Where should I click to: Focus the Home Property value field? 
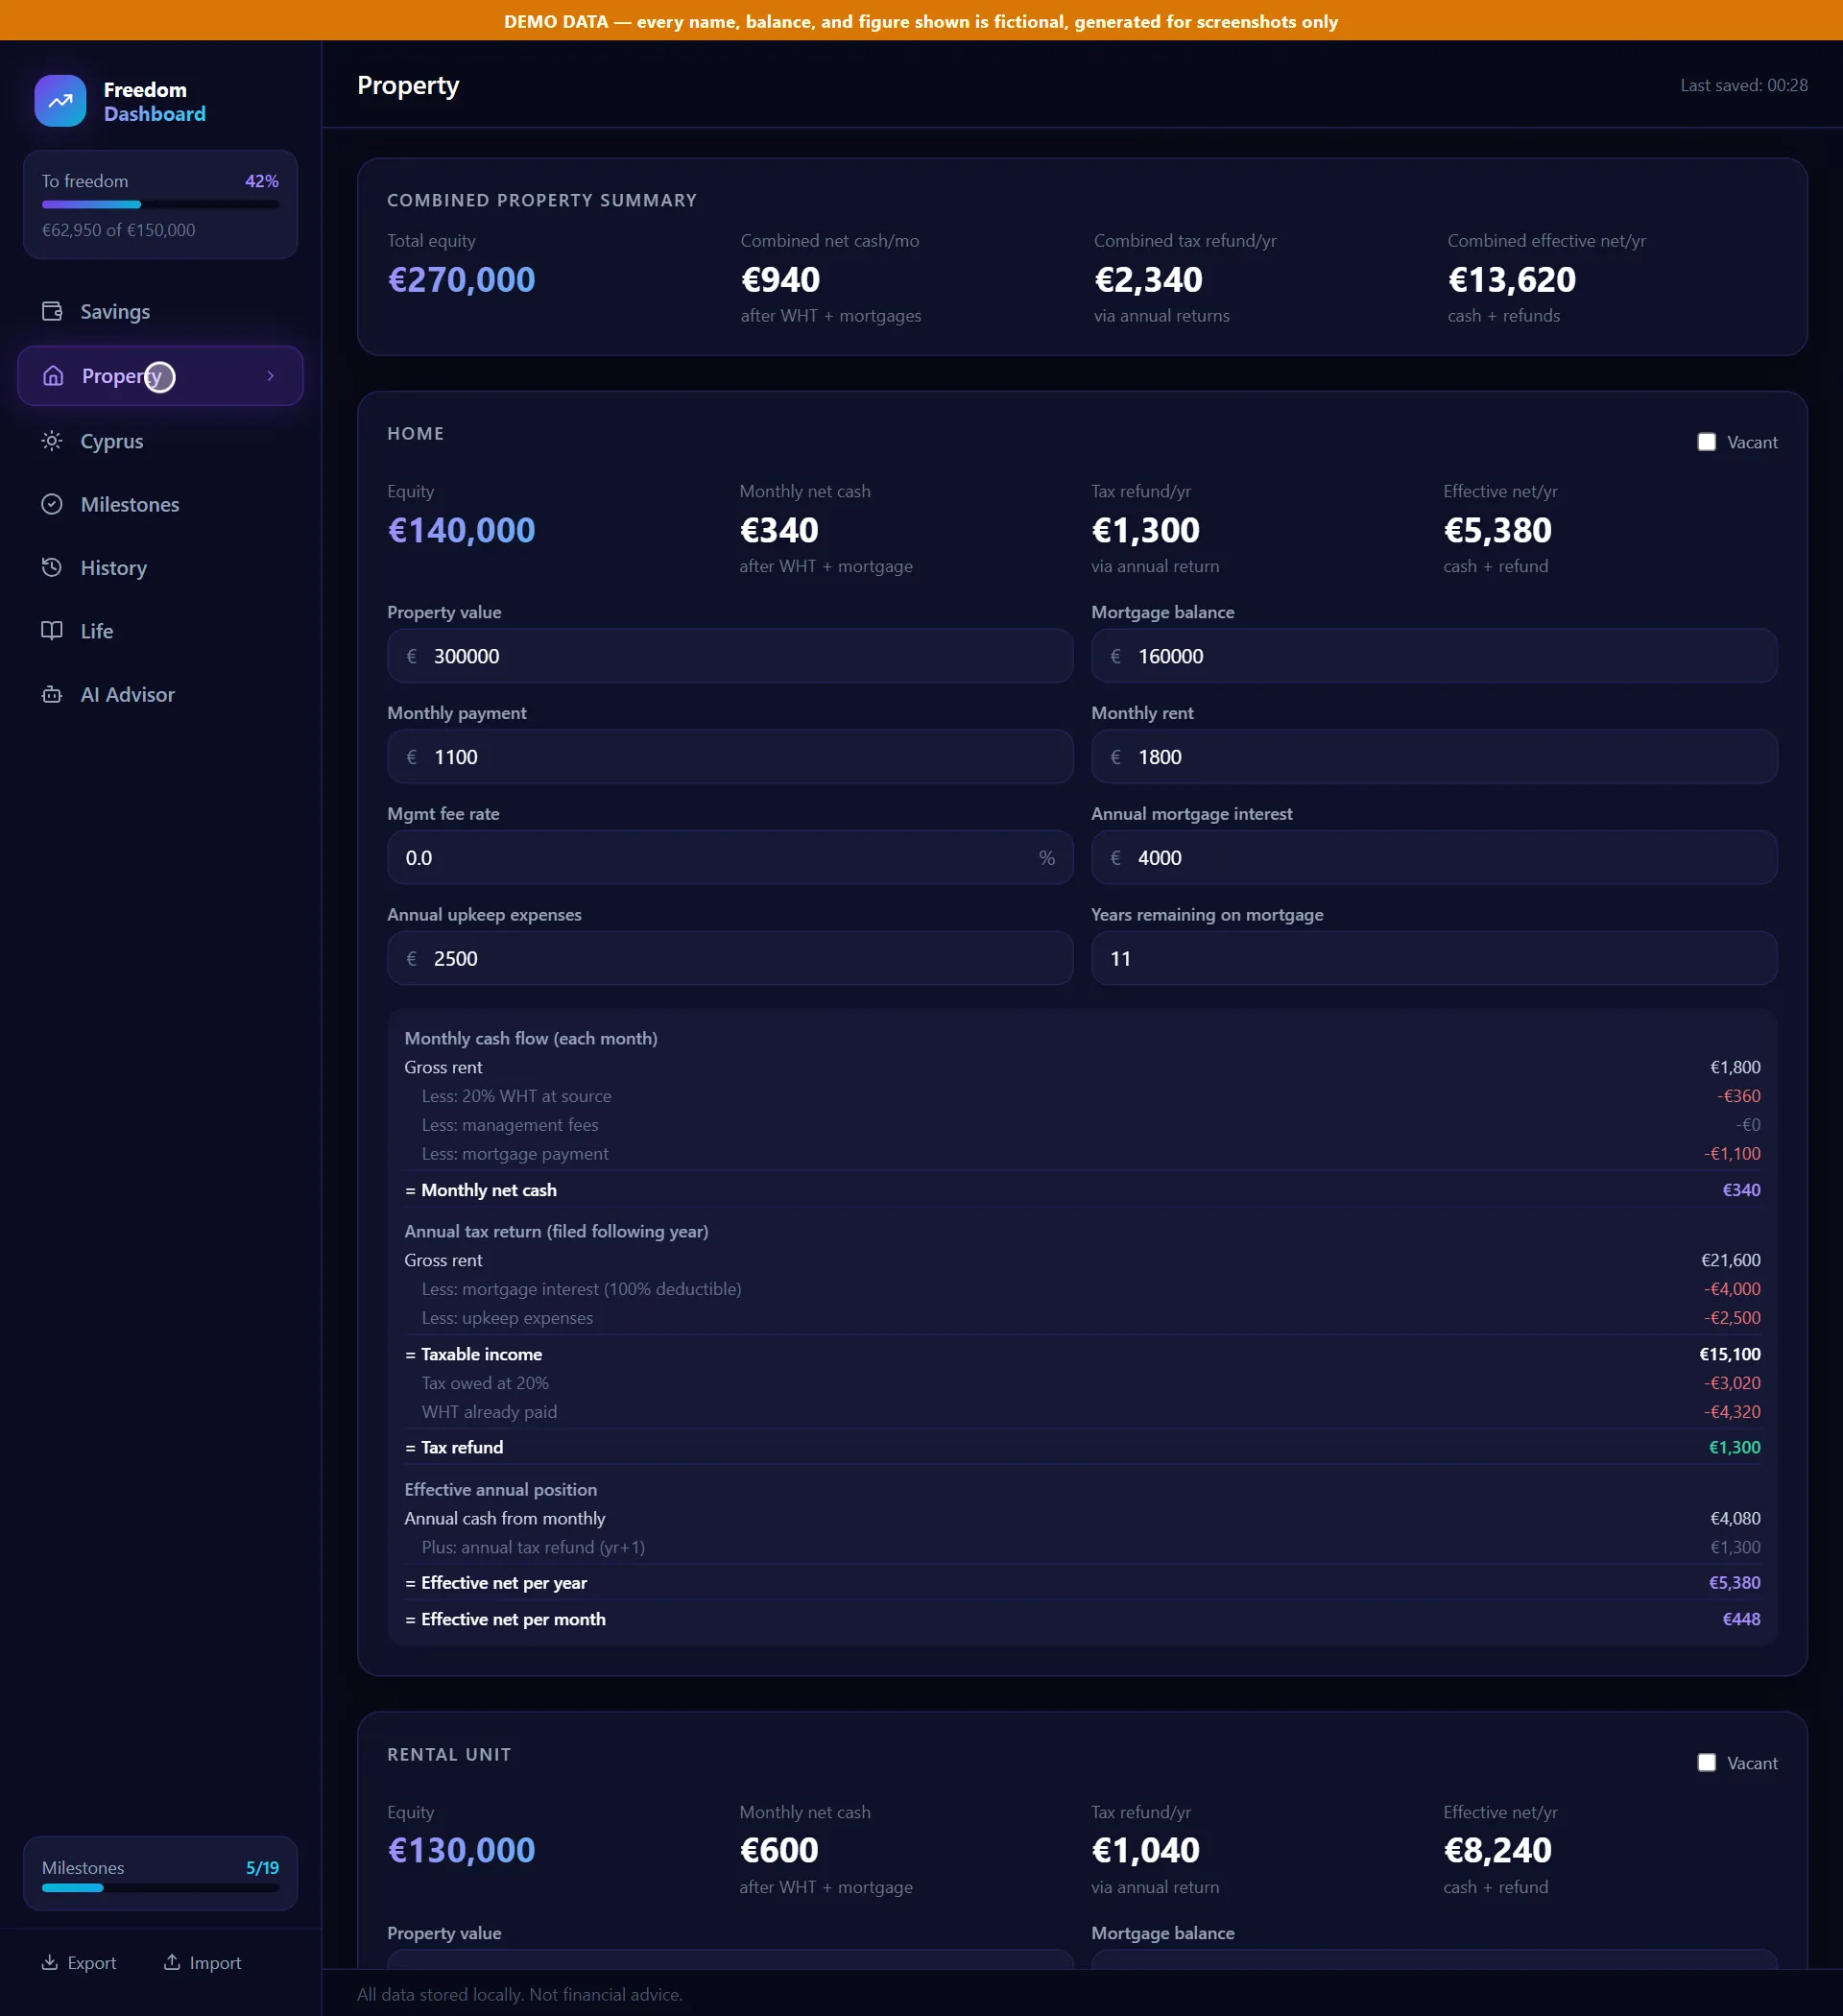[730, 656]
